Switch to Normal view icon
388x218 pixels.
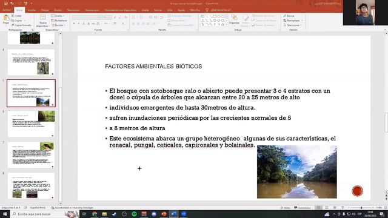[319, 208]
